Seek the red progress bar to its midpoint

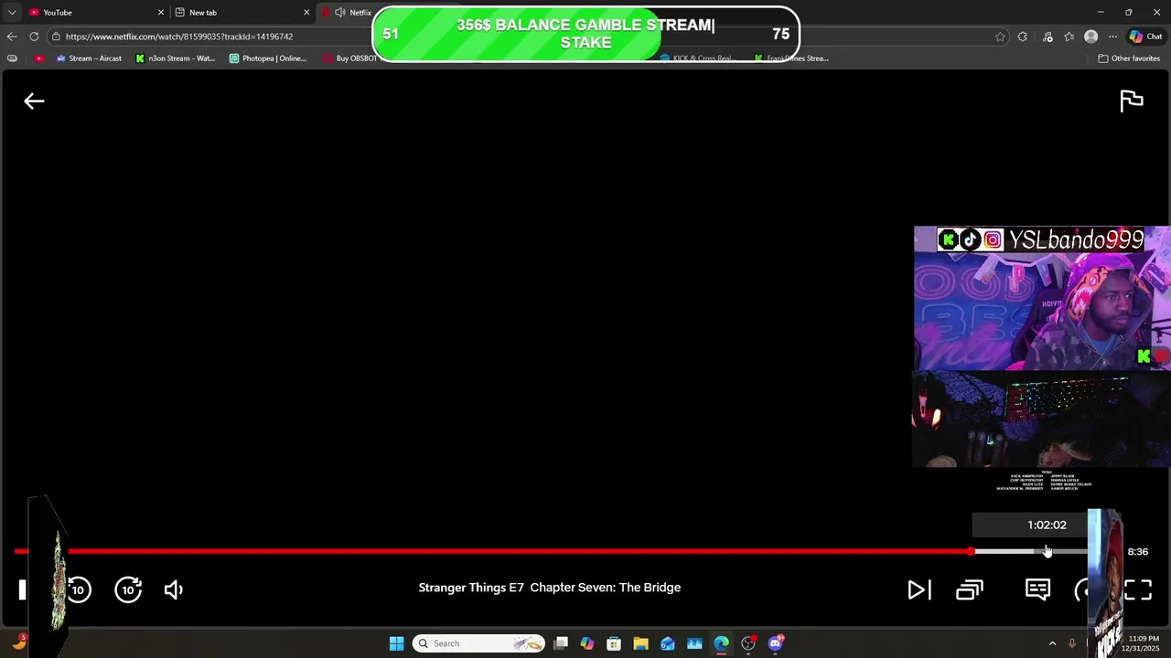click(492, 551)
